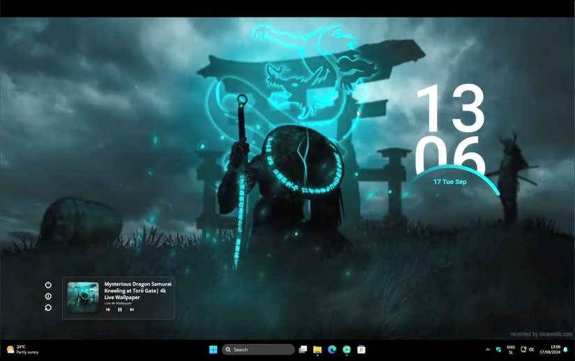The width and height of the screenshot is (575, 361).
Task: Click the circular info icon beside the widget
Action: pyautogui.click(x=48, y=296)
